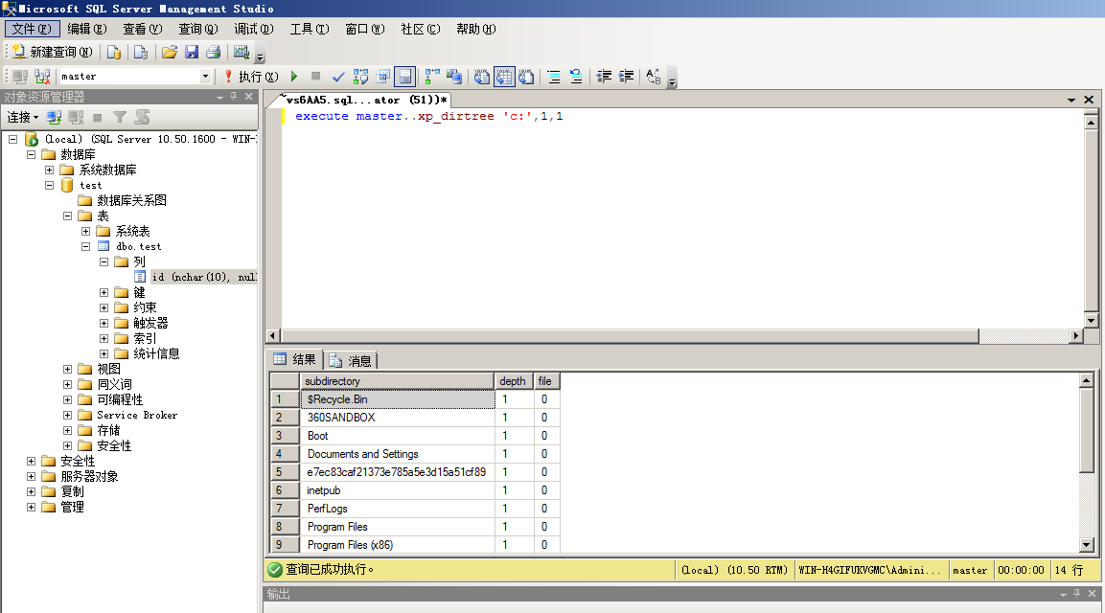
Task: Open the 工具 menu
Action: tap(310, 29)
